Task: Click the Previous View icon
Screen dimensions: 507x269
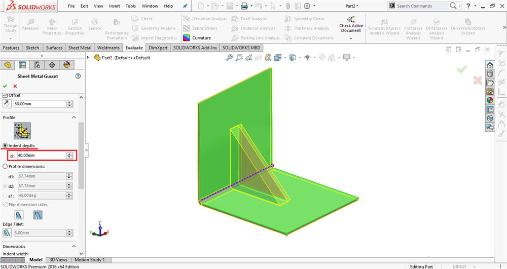Action: (248, 57)
